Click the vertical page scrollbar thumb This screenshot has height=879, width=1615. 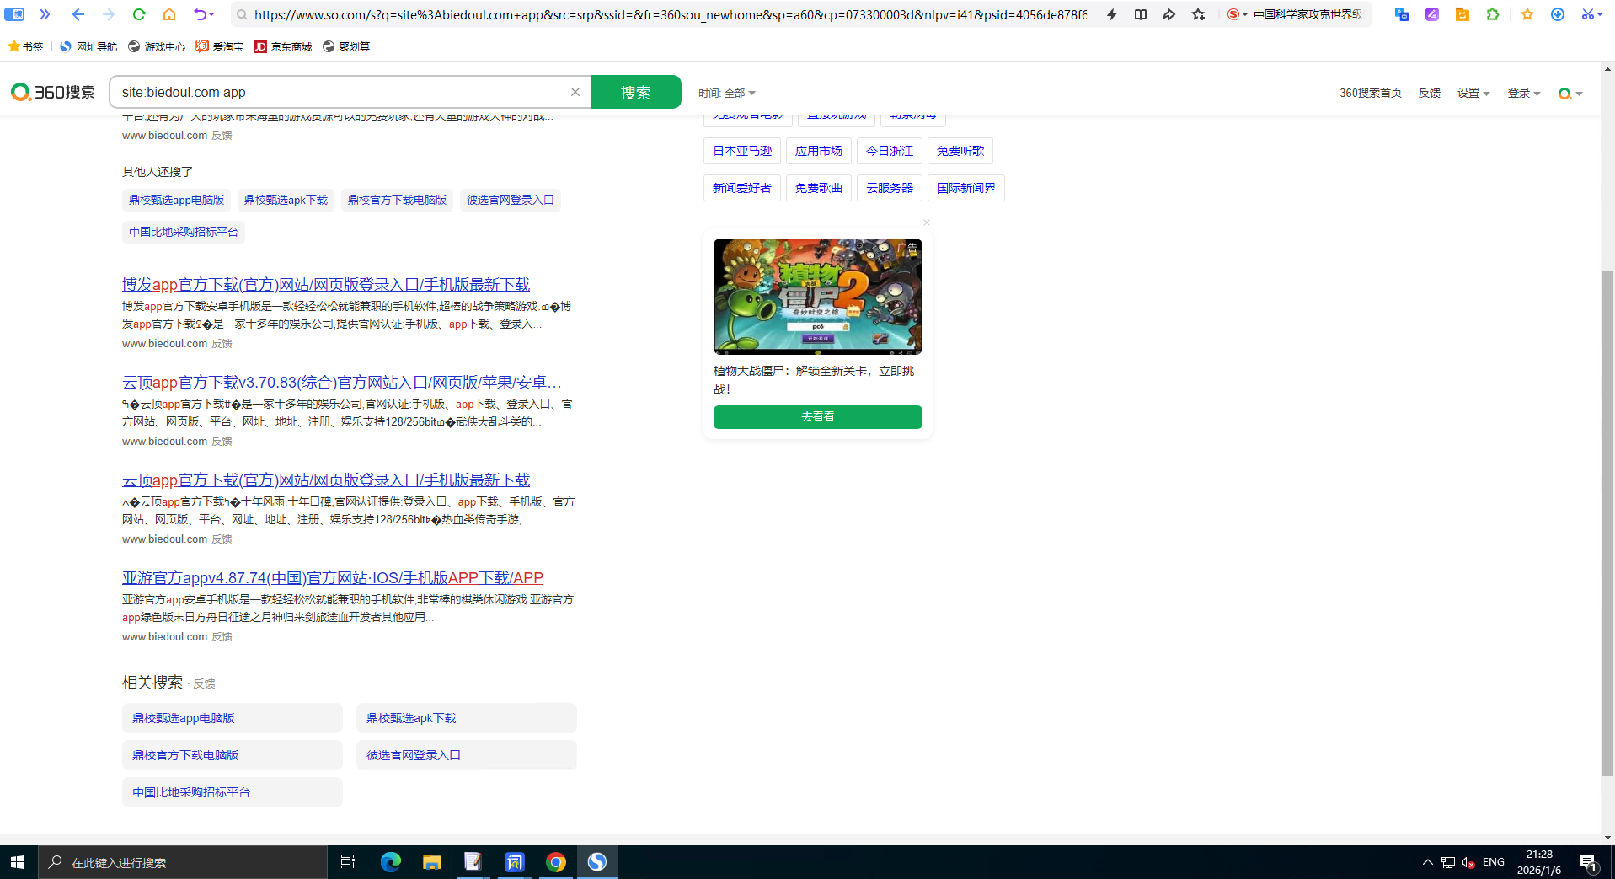pyautogui.click(x=1607, y=523)
